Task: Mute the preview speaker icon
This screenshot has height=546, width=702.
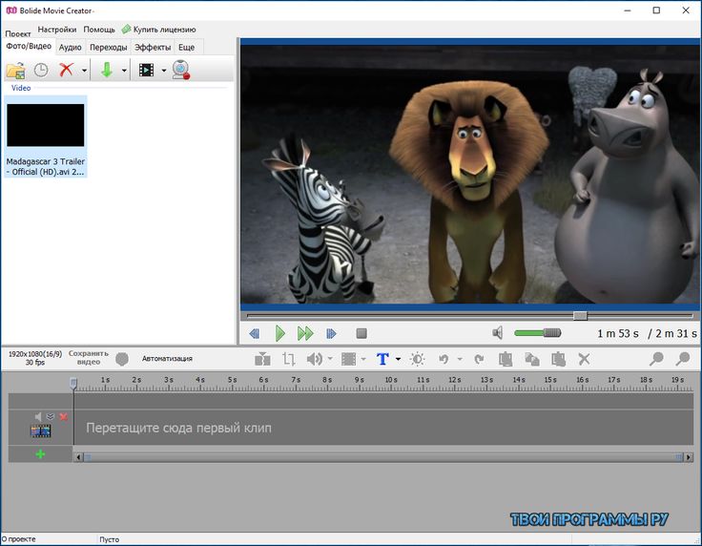Action: point(498,333)
